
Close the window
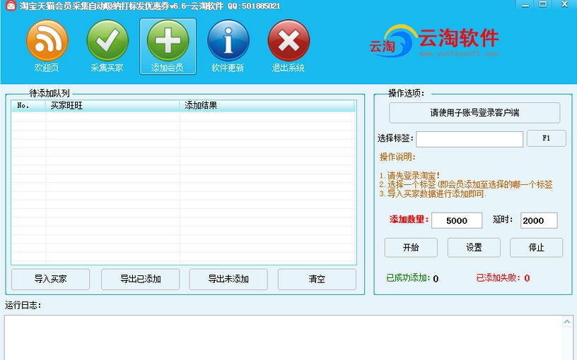coord(564,5)
